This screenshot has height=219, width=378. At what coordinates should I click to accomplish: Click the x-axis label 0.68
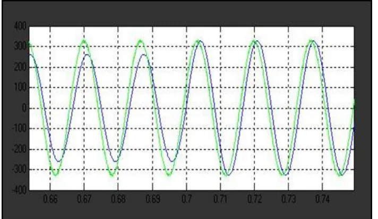coord(118,199)
